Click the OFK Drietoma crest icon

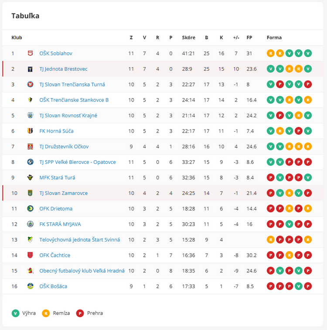pyautogui.click(x=30, y=209)
